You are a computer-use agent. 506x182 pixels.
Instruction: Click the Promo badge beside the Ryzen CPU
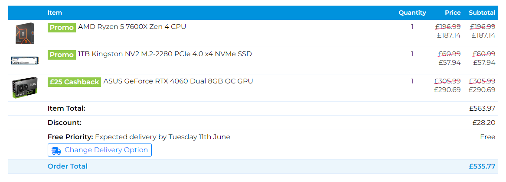[x=62, y=27]
